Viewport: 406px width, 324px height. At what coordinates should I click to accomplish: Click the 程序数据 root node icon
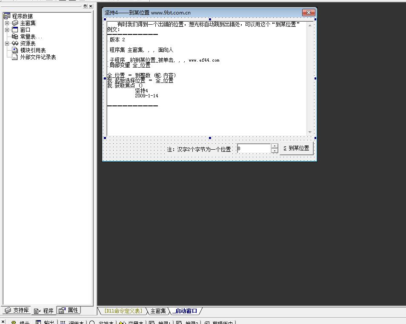click(7, 16)
